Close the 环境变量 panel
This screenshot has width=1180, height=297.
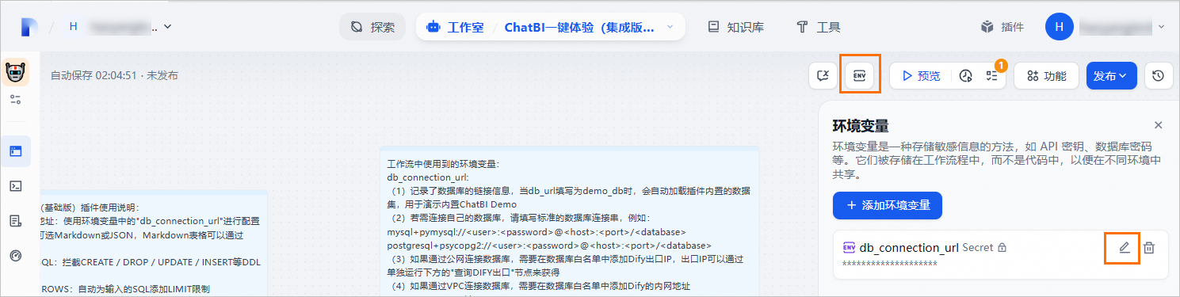pyautogui.click(x=1158, y=125)
